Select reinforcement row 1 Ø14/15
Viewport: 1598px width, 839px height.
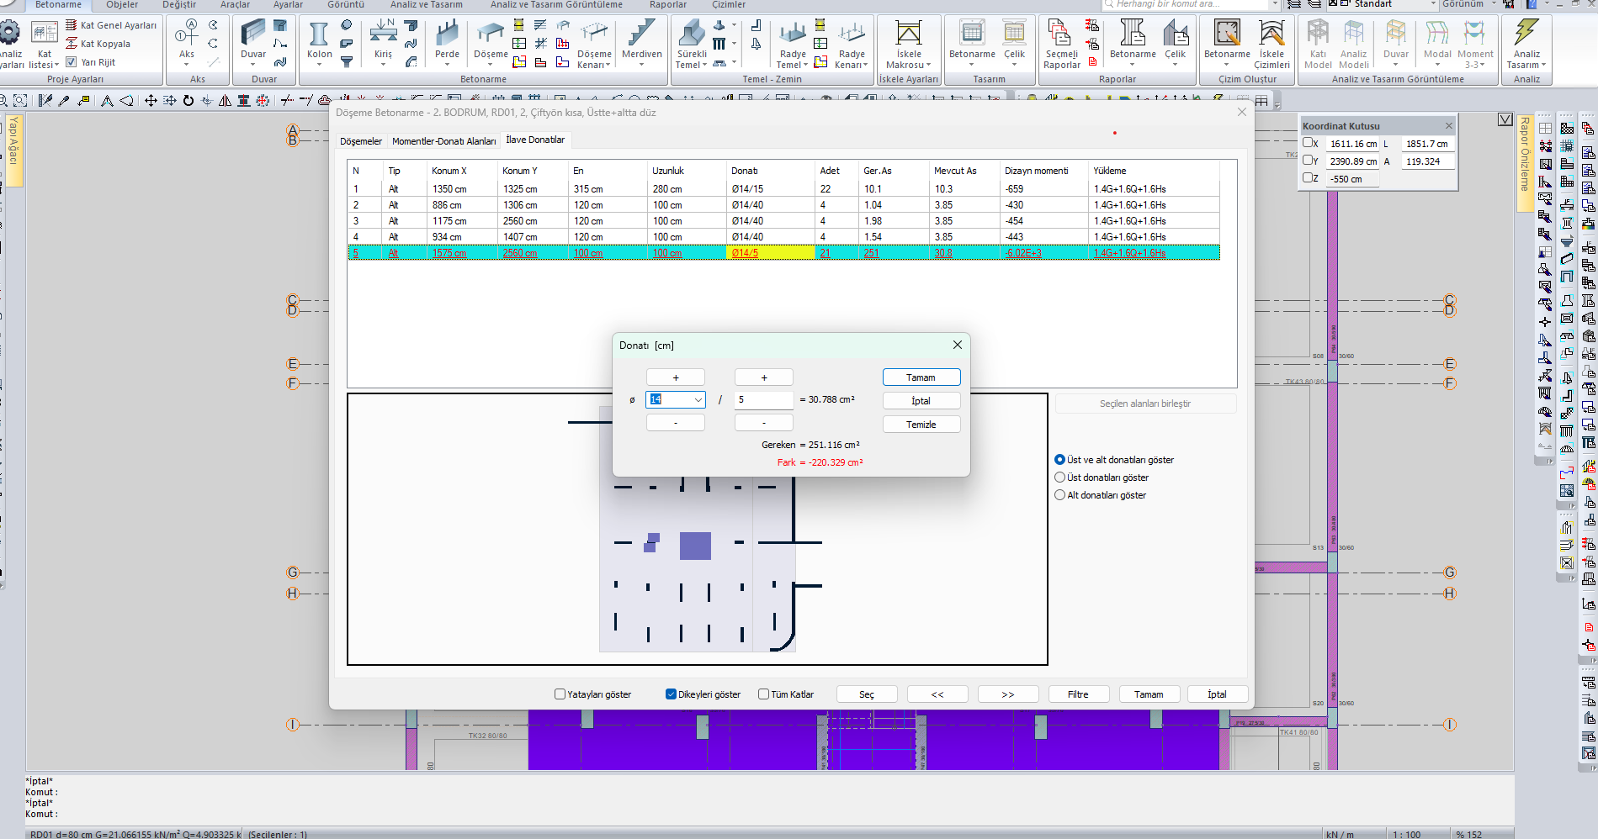[x=783, y=189]
